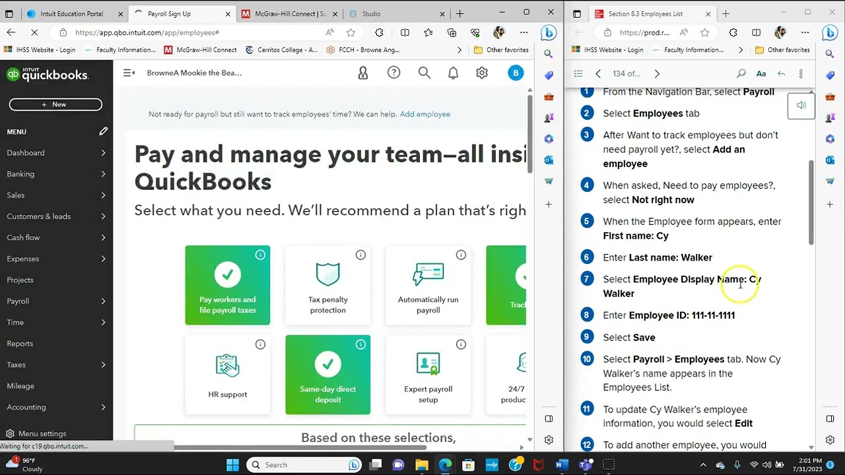This screenshot has height=475, width=845.
Task: Switch to the McGraw-Hill Connect browser tab
Action: tap(290, 14)
